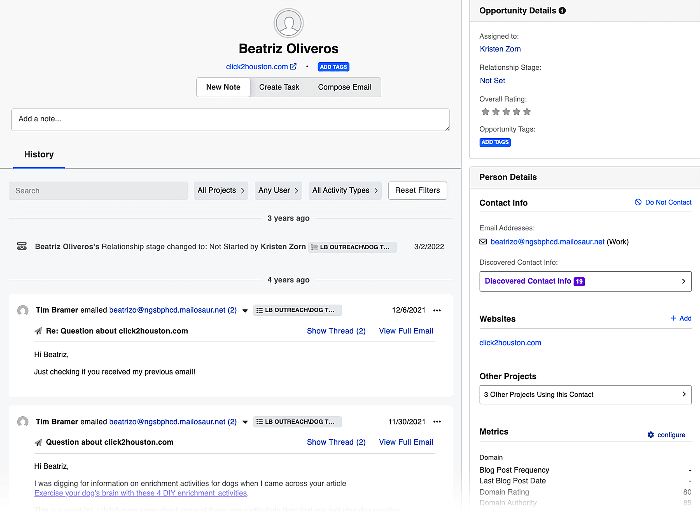
Task: Click the paper plane icon beside the email subject
Action: pyautogui.click(x=38, y=331)
